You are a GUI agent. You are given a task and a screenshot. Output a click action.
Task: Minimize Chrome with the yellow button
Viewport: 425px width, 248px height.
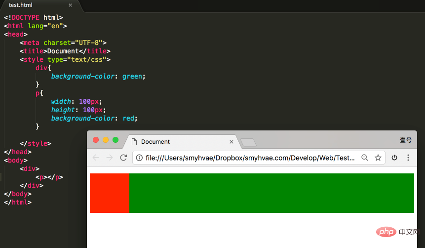106,140
